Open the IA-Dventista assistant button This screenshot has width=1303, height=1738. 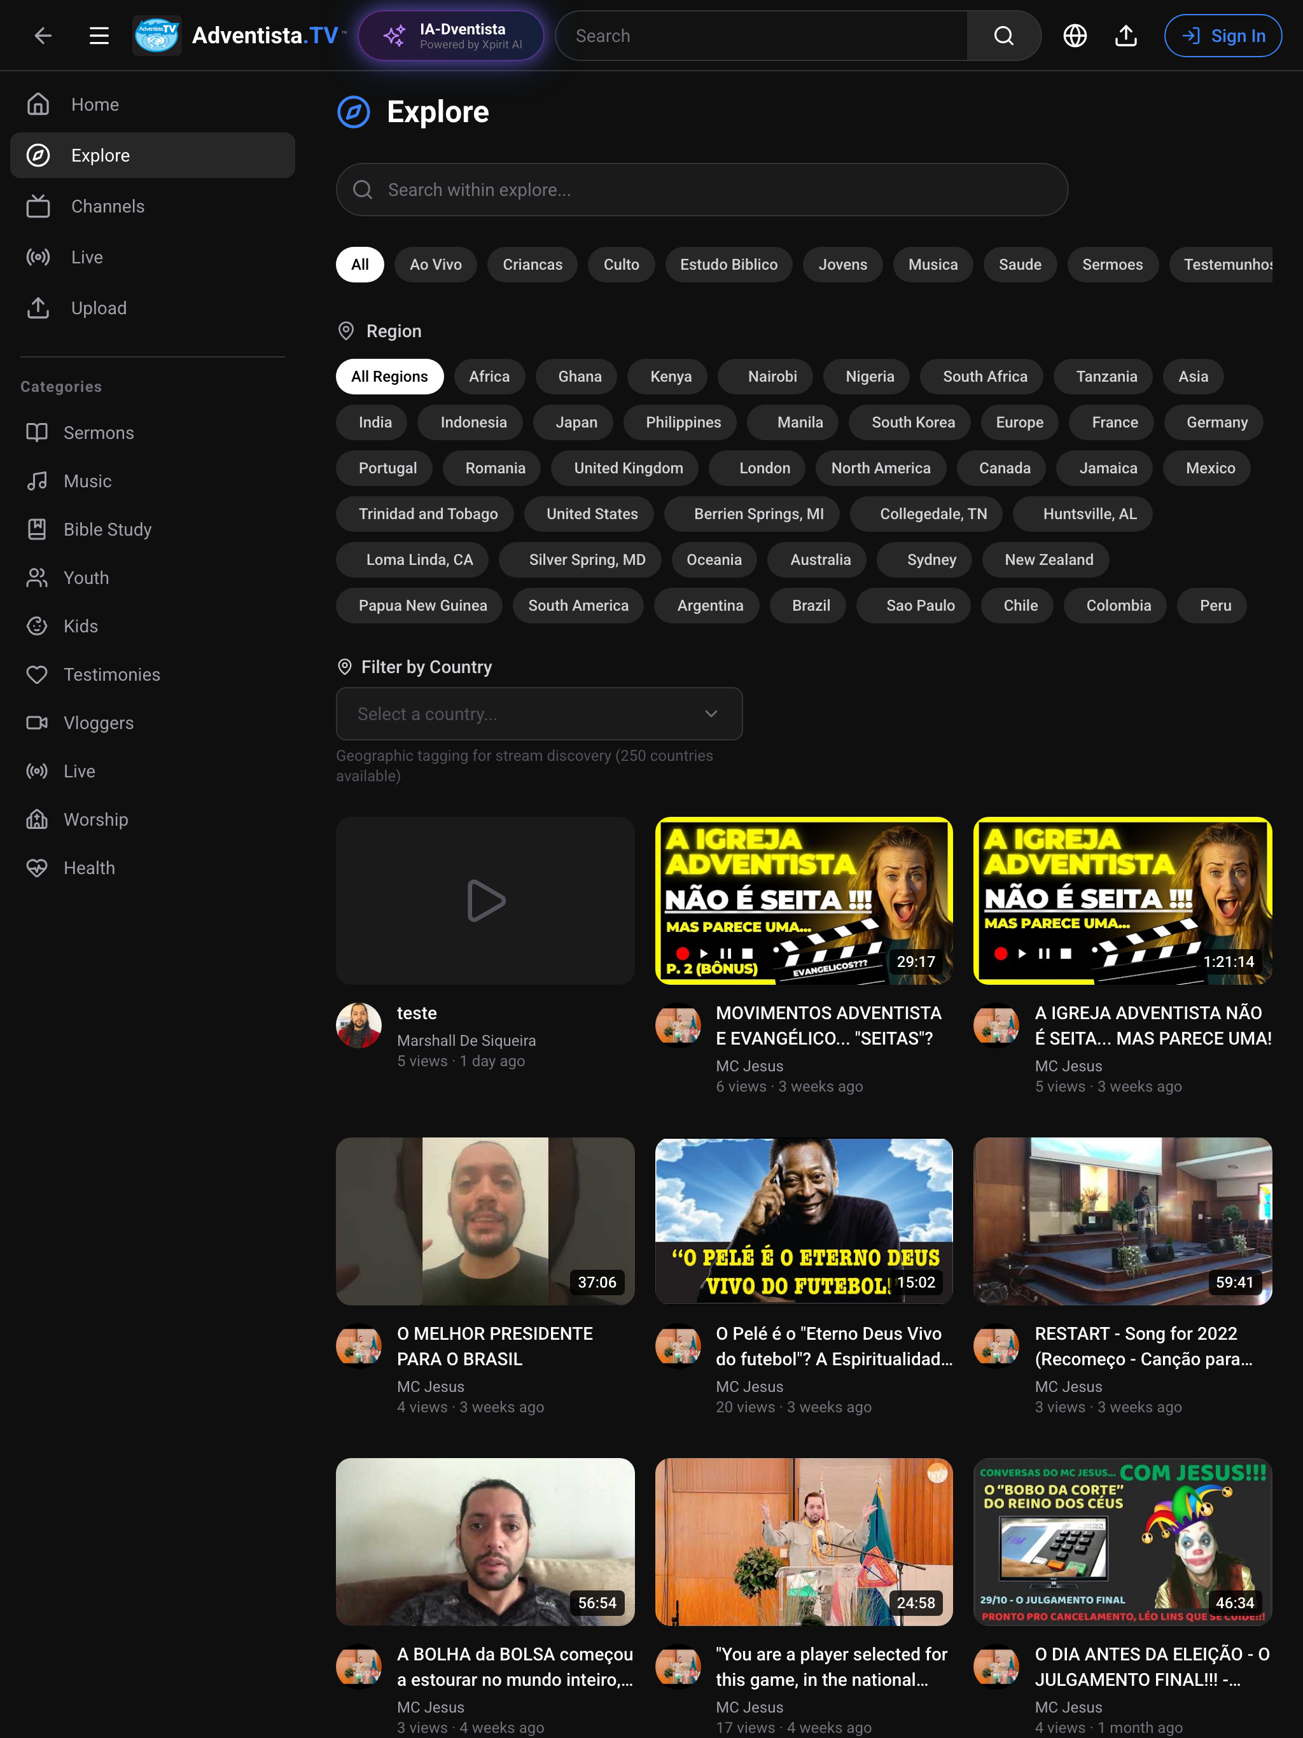[451, 36]
